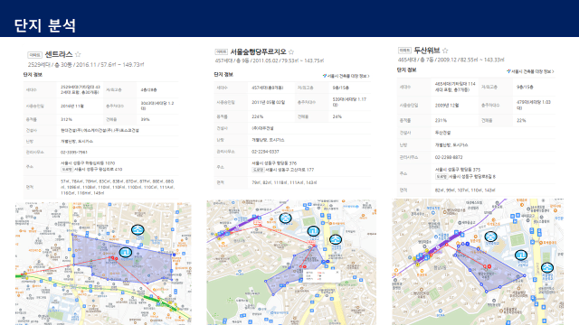
Task: Select the 고 marker on 두산위브 map
Action: 521,255
